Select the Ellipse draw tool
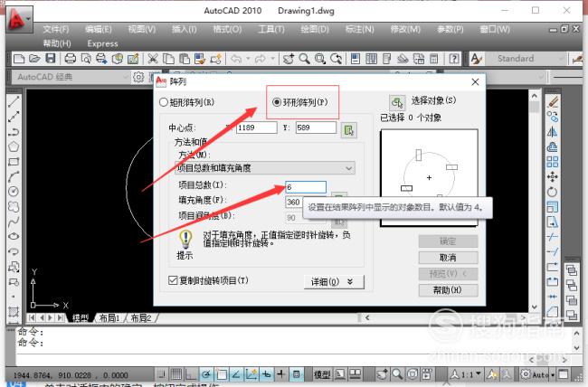 coord(14,236)
